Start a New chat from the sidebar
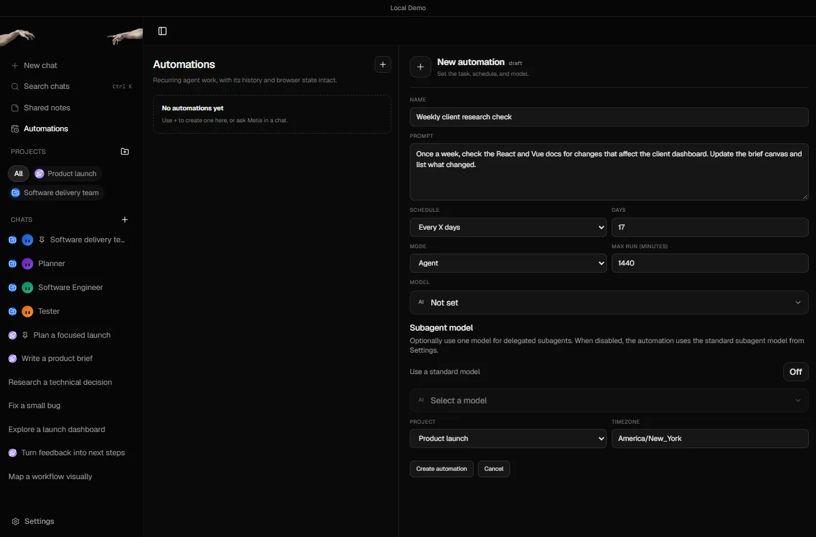Viewport: 816px width, 537px height. point(72,66)
